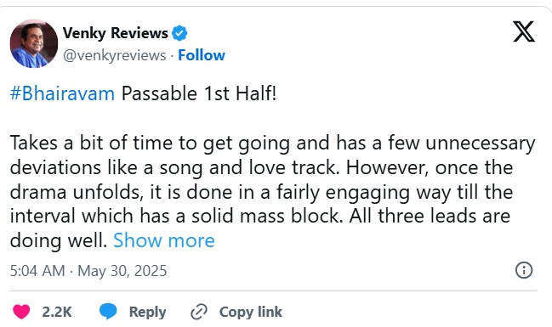
Task: View the 2.2K likes count
Action: pos(57,312)
